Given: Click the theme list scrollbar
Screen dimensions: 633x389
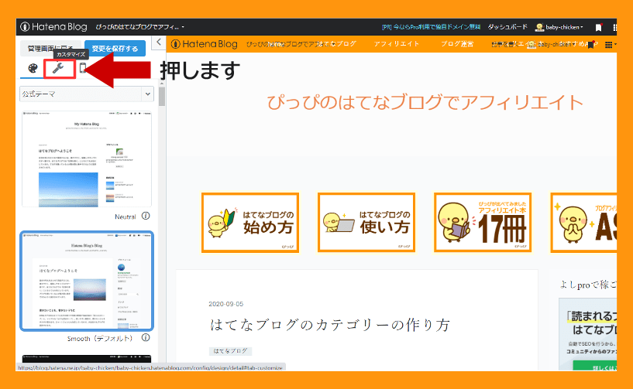Looking at the screenshot, I should (x=162, y=97).
